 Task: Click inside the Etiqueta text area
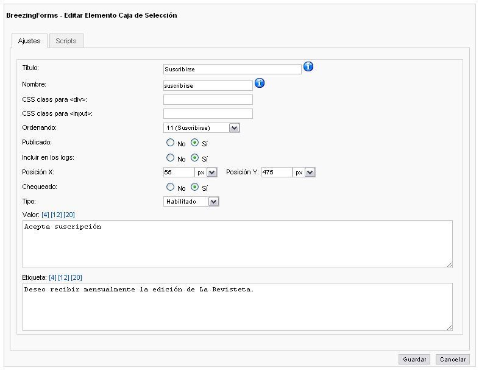click(x=237, y=307)
